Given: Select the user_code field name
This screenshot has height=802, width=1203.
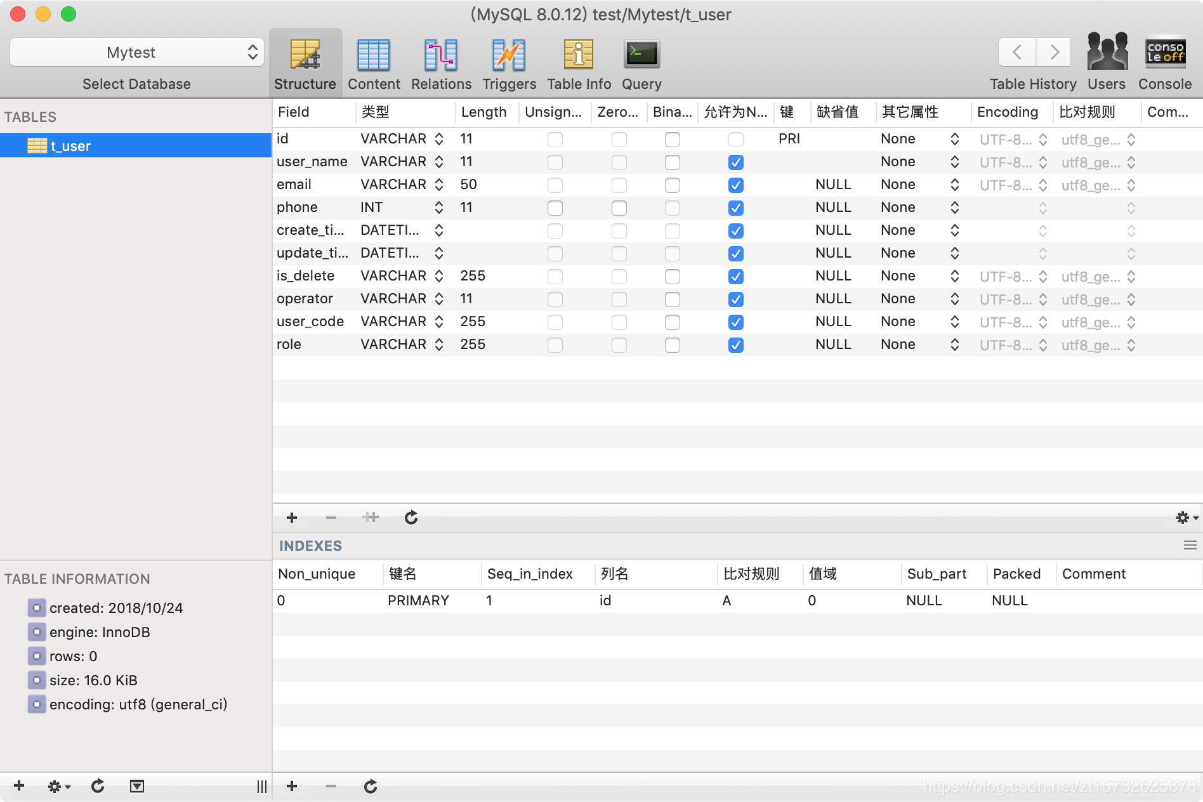Looking at the screenshot, I should 310,322.
